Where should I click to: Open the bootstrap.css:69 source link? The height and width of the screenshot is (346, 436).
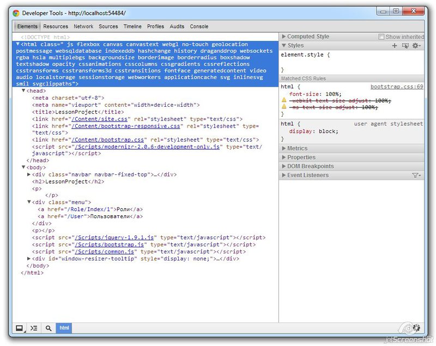398,86
